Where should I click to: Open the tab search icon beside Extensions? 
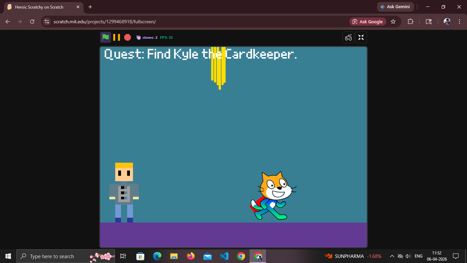click(429, 22)
